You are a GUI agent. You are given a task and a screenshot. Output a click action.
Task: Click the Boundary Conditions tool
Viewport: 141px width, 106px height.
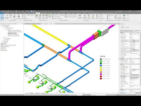point(7,17)
